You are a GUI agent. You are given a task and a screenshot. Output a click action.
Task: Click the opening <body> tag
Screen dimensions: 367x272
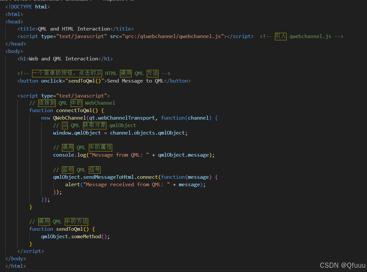click(14, 51)
